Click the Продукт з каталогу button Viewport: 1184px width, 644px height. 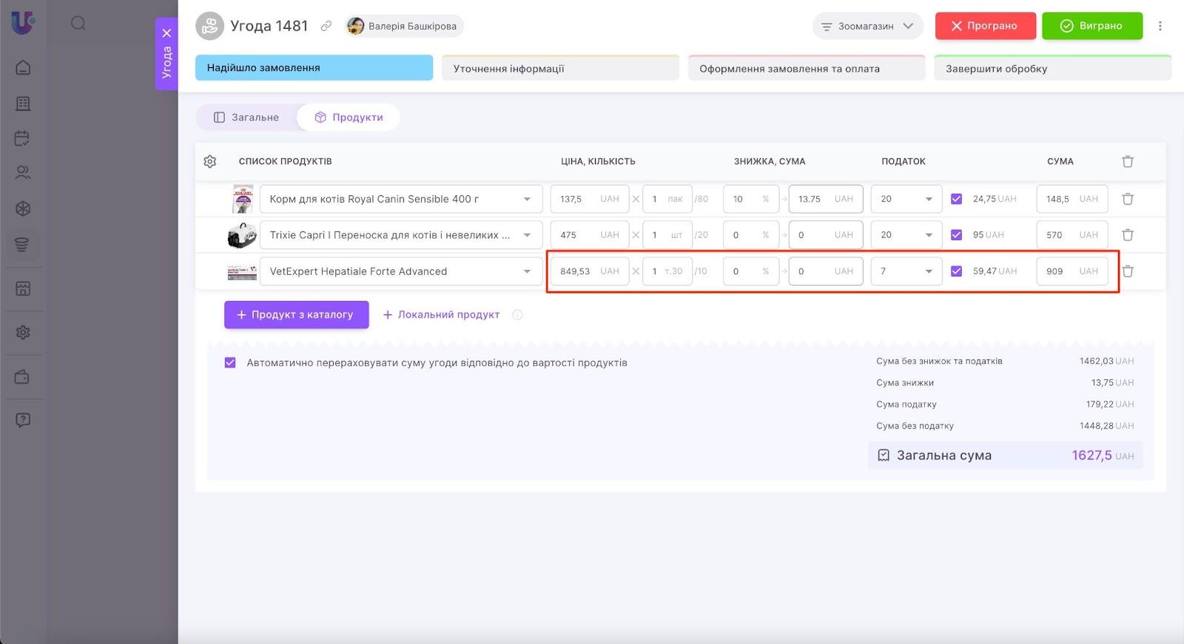[x=296, y=315]
